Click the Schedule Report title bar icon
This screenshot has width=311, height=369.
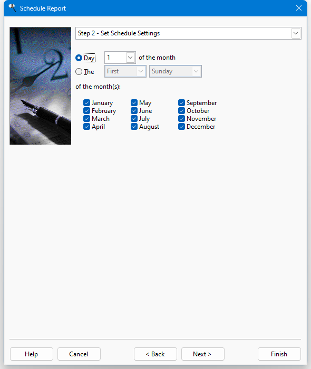[x=12, y=8]
